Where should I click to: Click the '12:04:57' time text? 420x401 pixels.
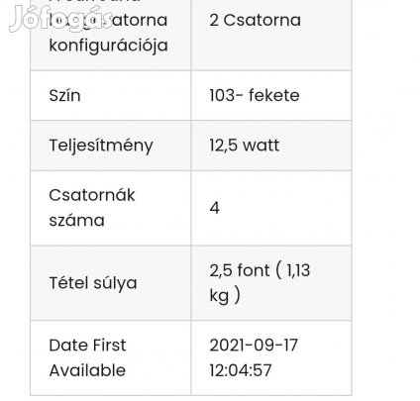point(241,370)
